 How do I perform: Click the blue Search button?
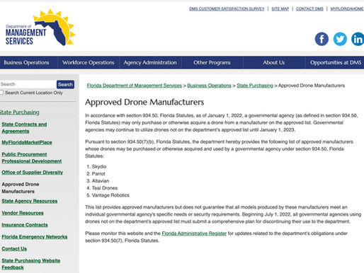point(65,84)
